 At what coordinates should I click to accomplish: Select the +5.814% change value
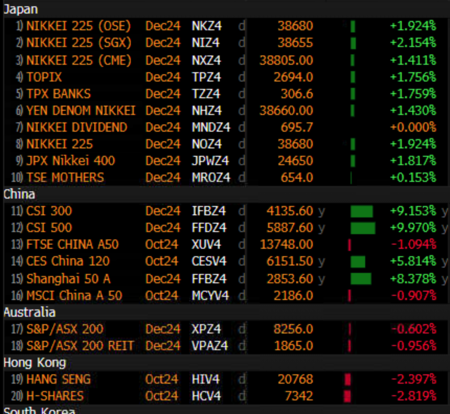pos(413,261)
